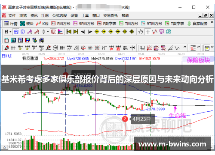Click the red floppy disk save icon

[x=27, y=40]
